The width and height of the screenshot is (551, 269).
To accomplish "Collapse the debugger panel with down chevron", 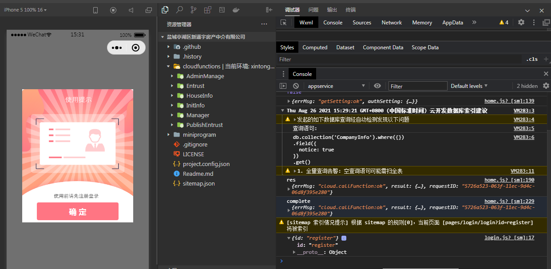I will (527, 10).
